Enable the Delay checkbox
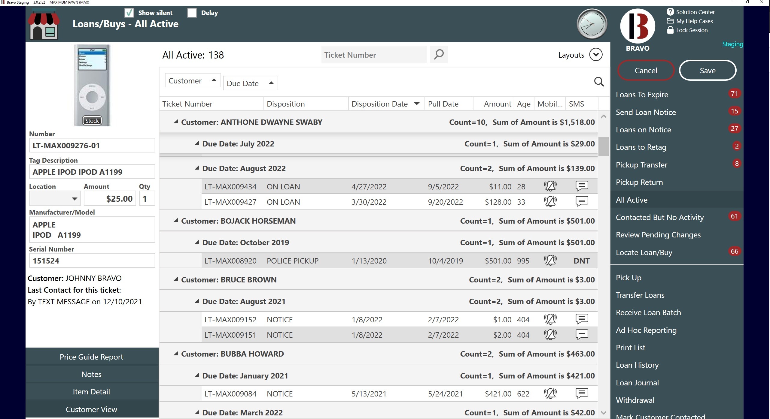Viewport: 770px width, 419px height. tap(192, 13)
